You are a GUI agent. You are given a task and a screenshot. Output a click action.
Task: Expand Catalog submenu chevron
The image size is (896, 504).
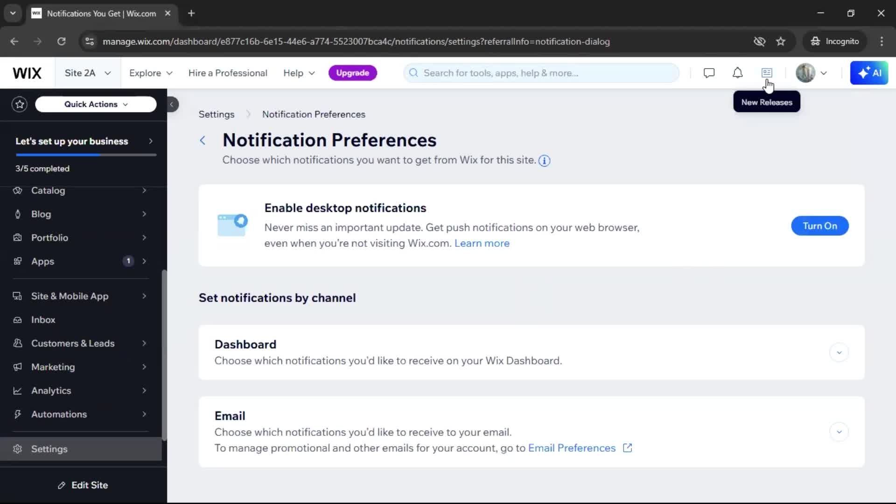click(x=144, y=190)
